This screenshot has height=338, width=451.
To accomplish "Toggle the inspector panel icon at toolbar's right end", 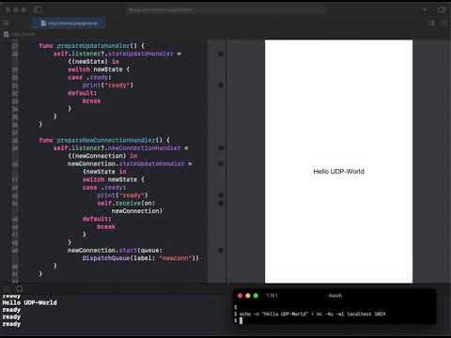I will [441, 10].
